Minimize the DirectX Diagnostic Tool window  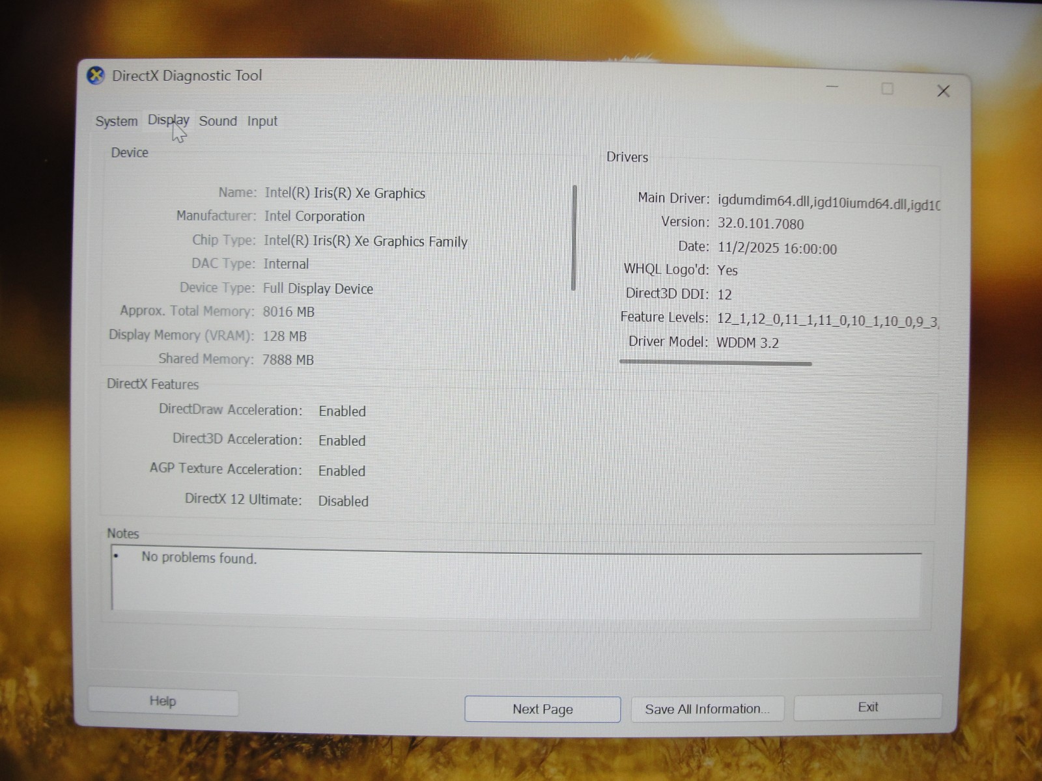(x=832, y=87)
